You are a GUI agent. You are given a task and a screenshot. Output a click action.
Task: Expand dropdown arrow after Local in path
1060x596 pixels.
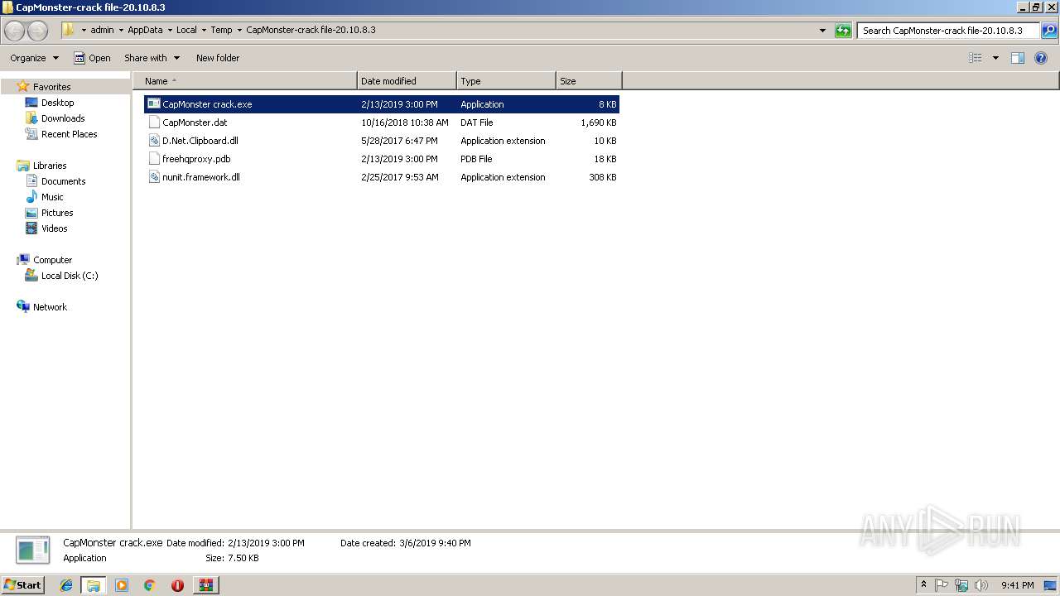click(204, 31)
